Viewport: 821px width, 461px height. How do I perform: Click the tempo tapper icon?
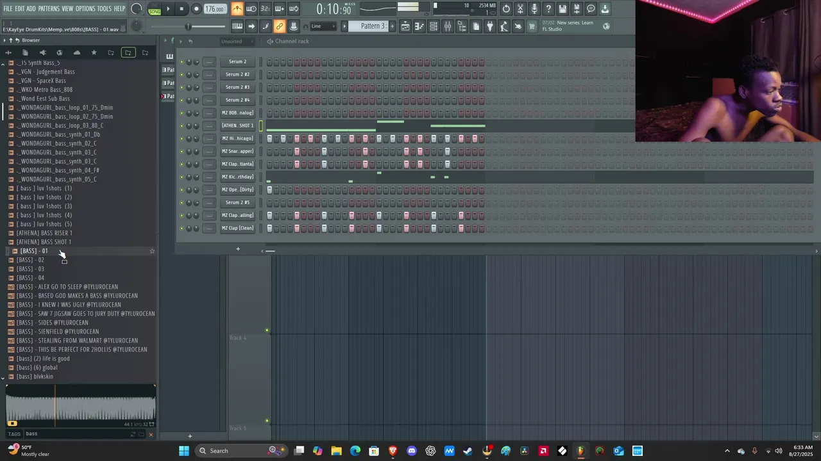click(x=504, y=26)
